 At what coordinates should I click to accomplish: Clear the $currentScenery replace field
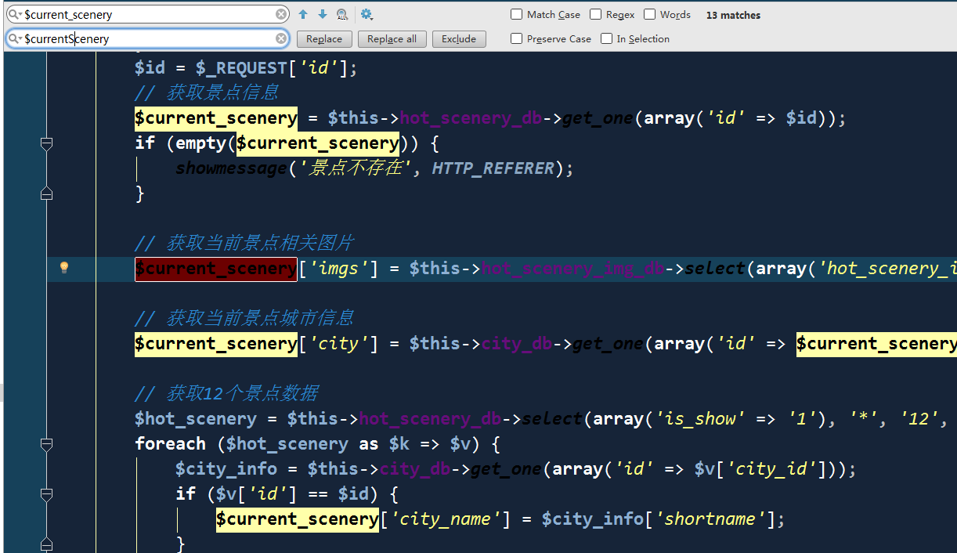point(281,38)
